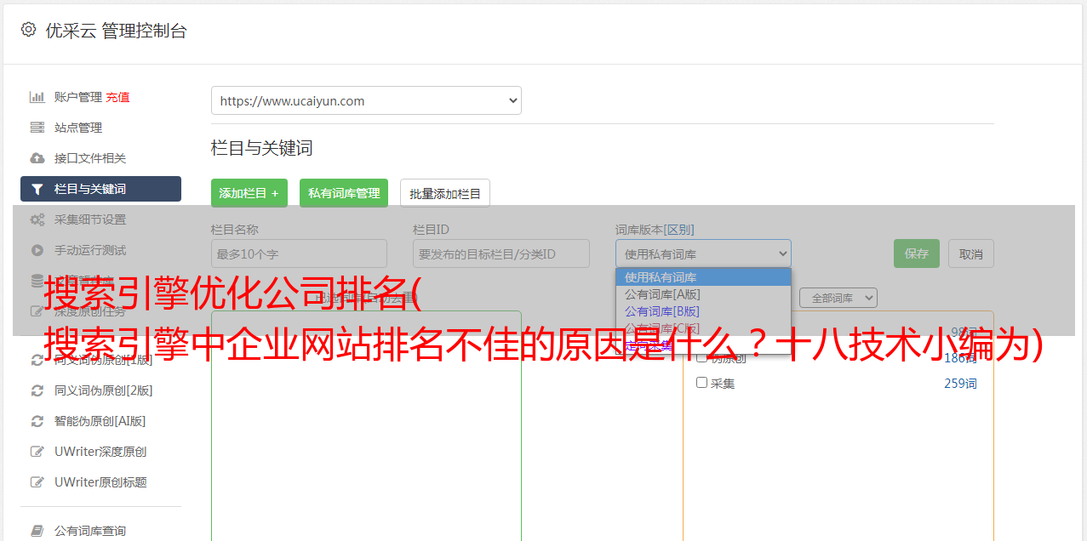Click the bar chart icon for 账户管理
1087x541 pixels.
(37, 97)
